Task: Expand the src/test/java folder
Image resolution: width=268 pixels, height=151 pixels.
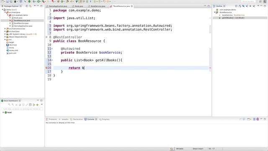Action: tap(5, 31)
